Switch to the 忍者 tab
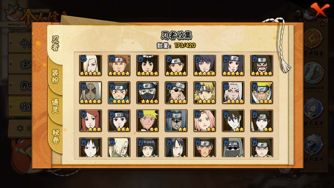This screenshot has height=188, width=334. [55, 44]
